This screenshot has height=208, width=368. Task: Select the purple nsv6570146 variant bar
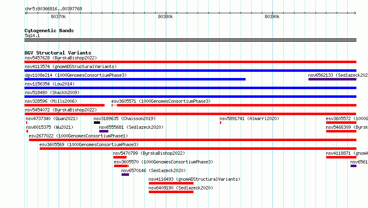125,175
